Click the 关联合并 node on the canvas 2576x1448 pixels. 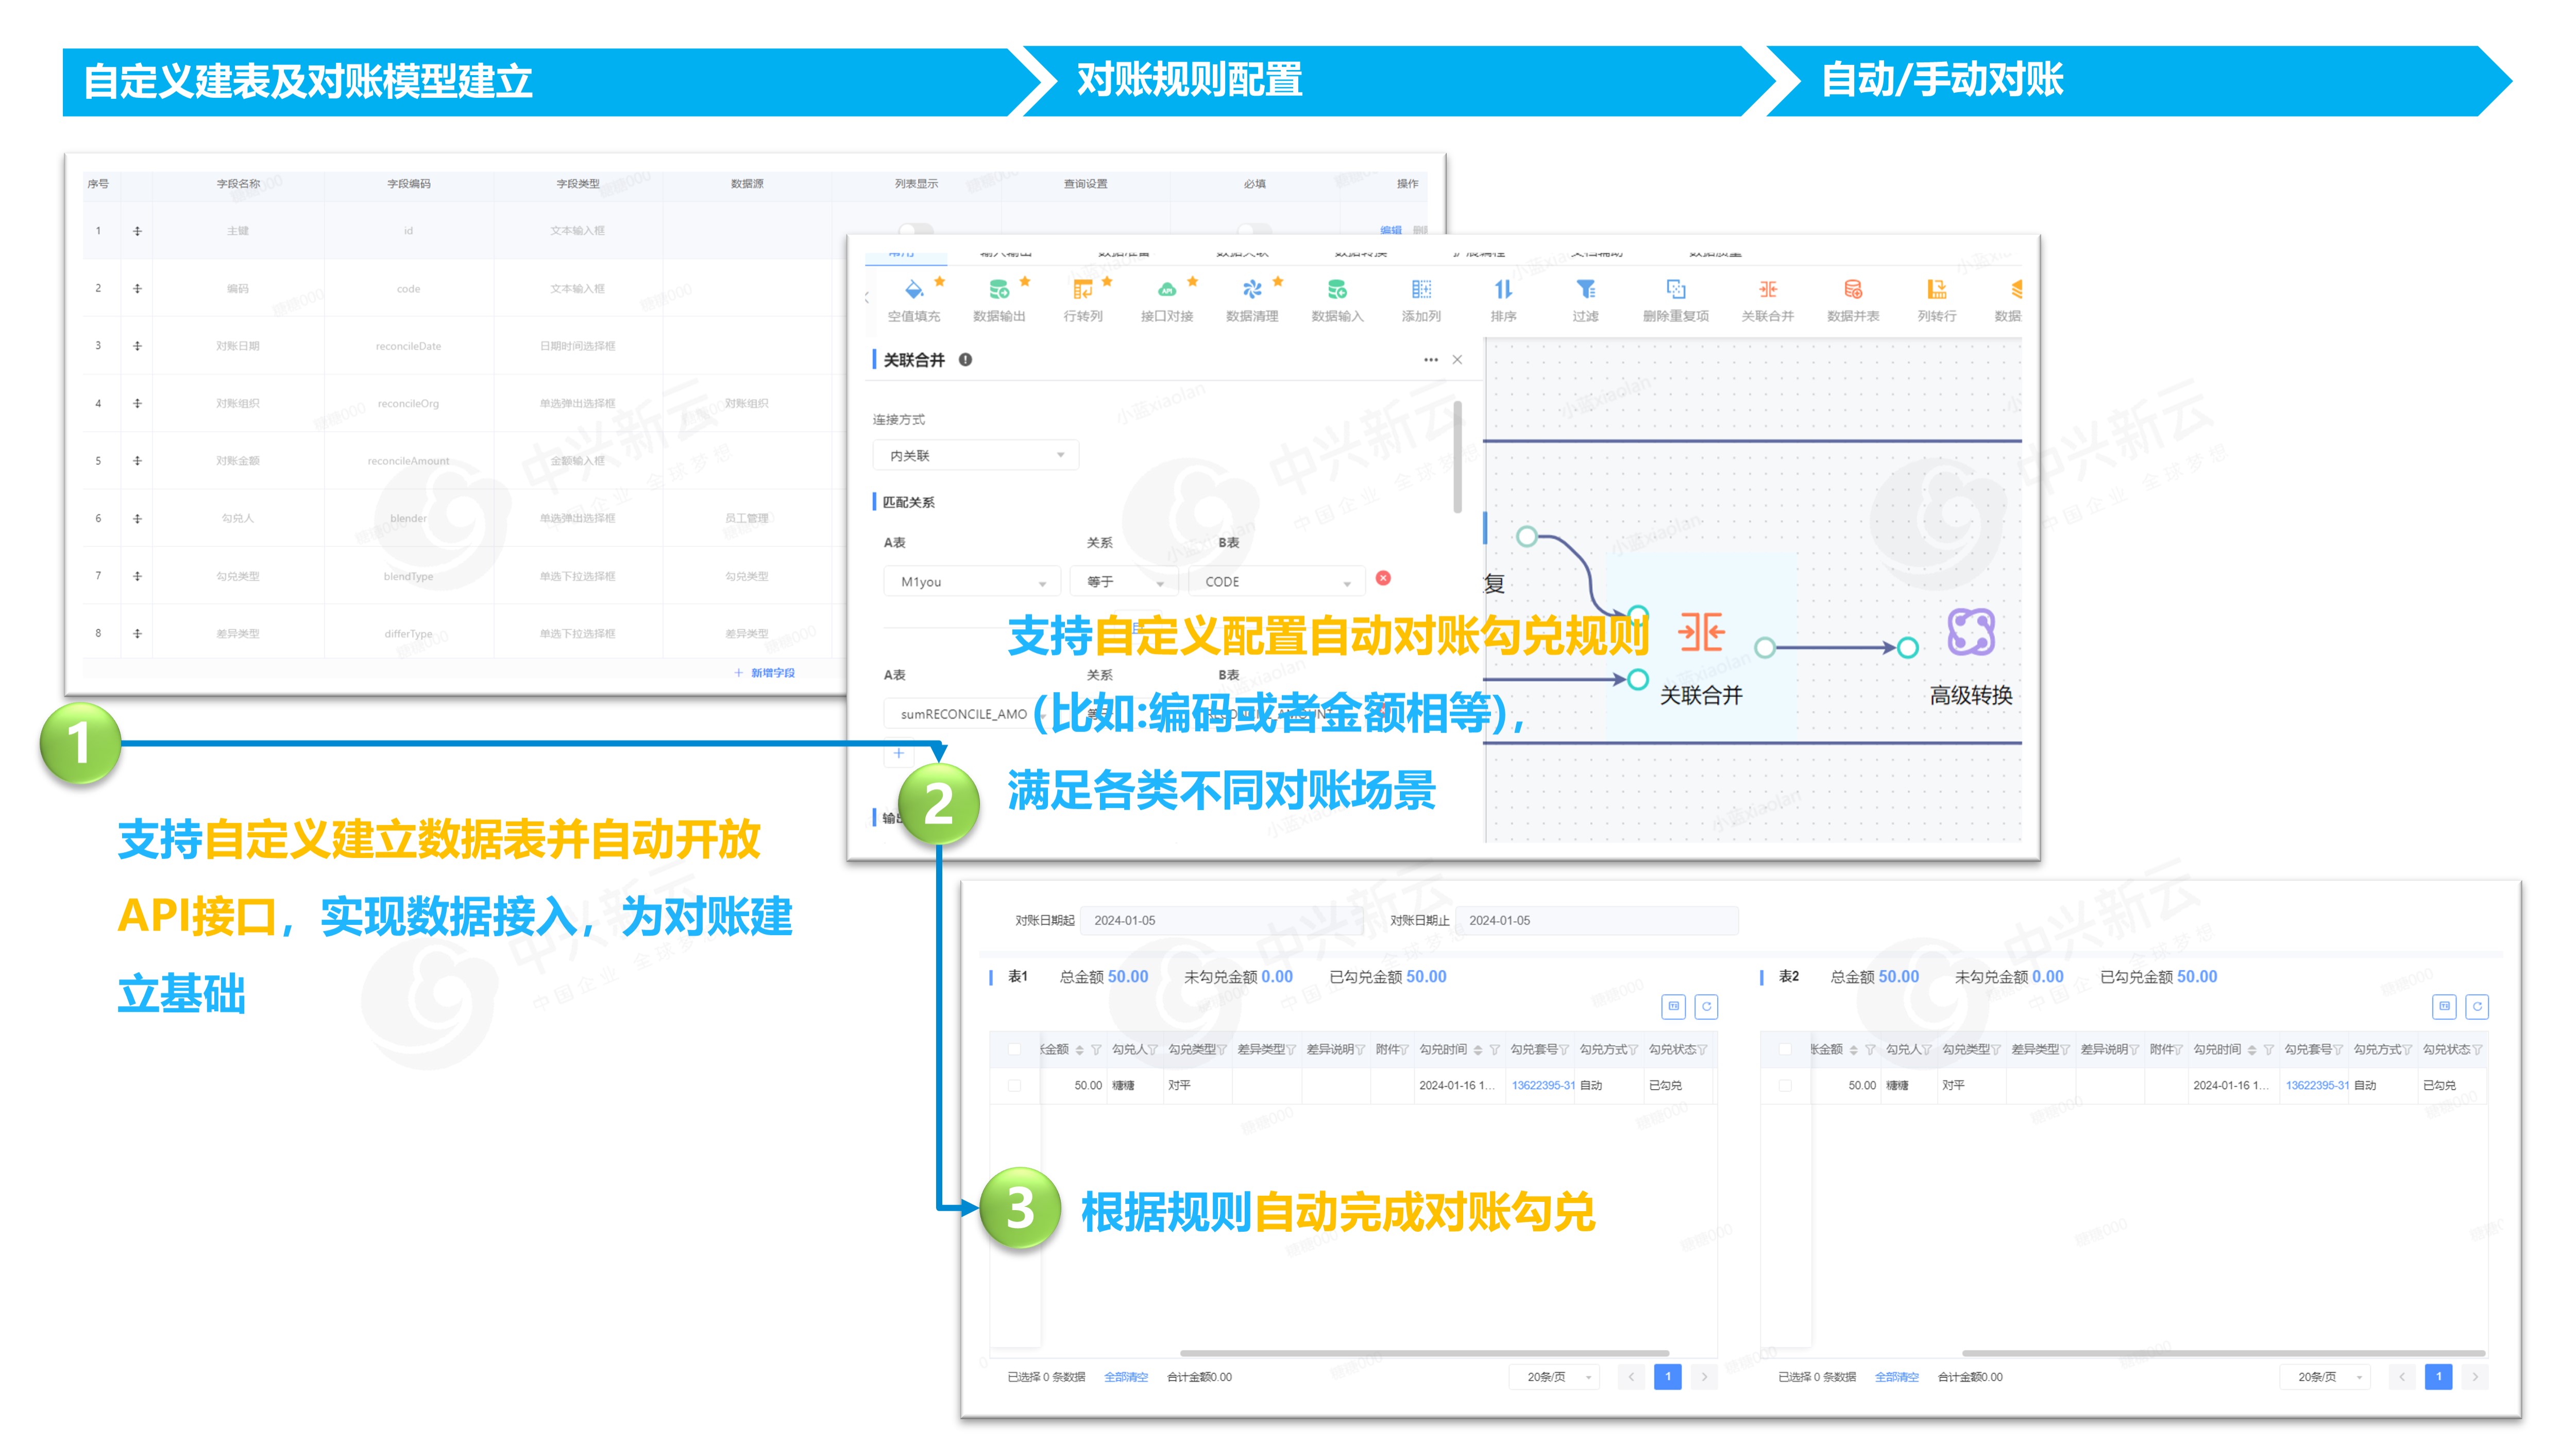1701,632
